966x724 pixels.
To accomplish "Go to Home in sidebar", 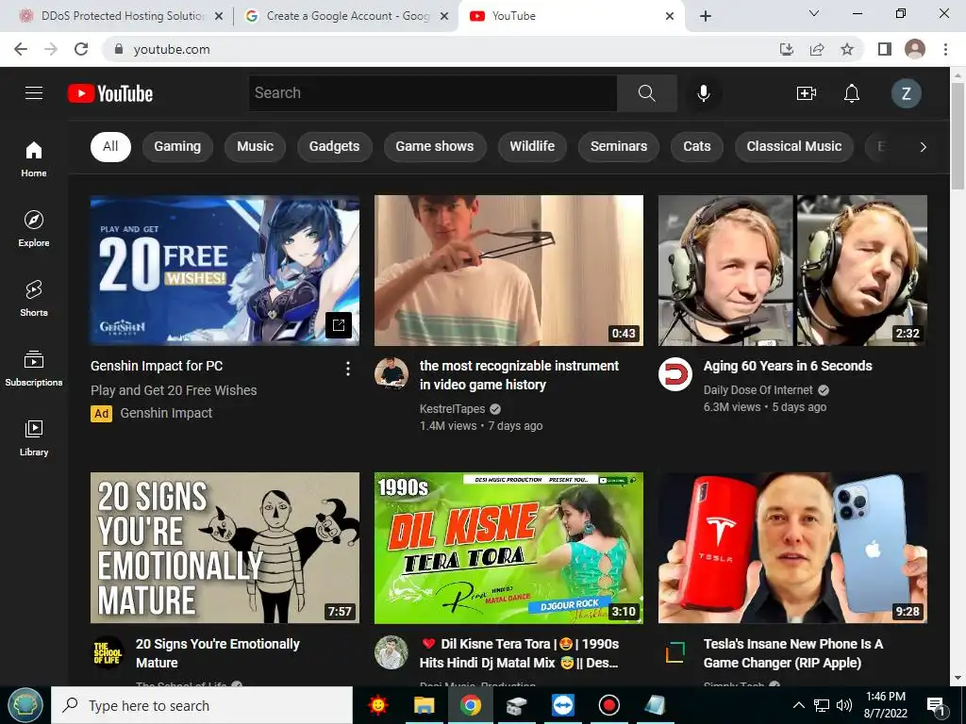I will (x=34, y=158).
